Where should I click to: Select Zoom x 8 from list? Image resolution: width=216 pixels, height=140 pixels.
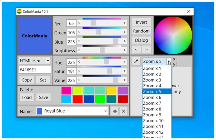tap(157, 109)
